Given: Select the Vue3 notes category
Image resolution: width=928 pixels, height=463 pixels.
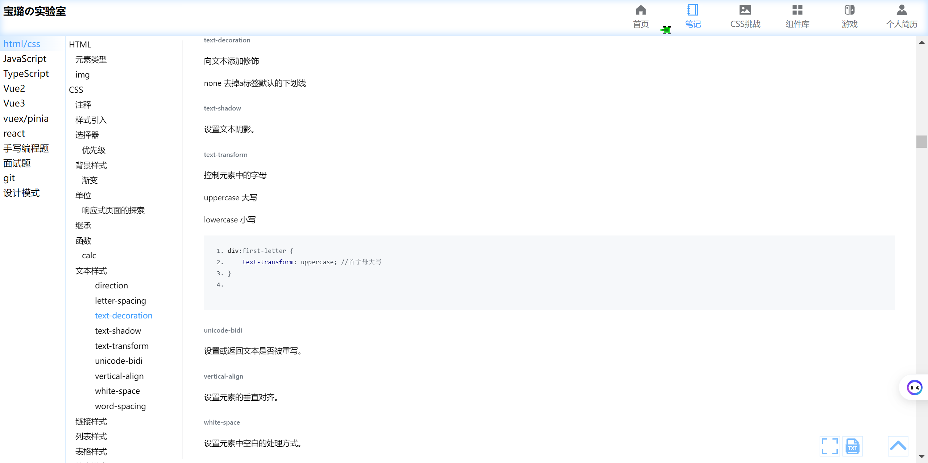Looking at the screenshot, I should click(x=14, y=103).
